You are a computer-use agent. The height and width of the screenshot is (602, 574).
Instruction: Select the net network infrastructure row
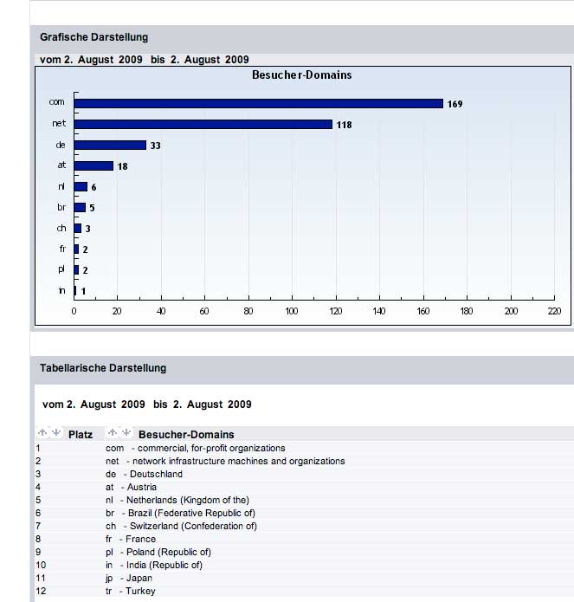point(225,461)
